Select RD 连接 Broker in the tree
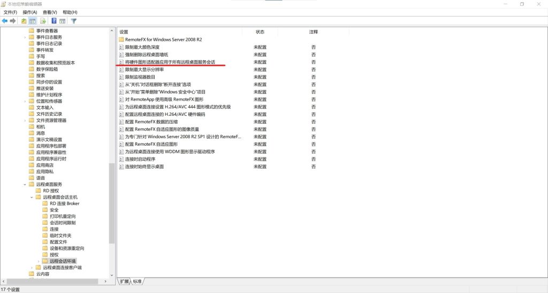Viewport: 548px width, 293px height. point(64,203)
